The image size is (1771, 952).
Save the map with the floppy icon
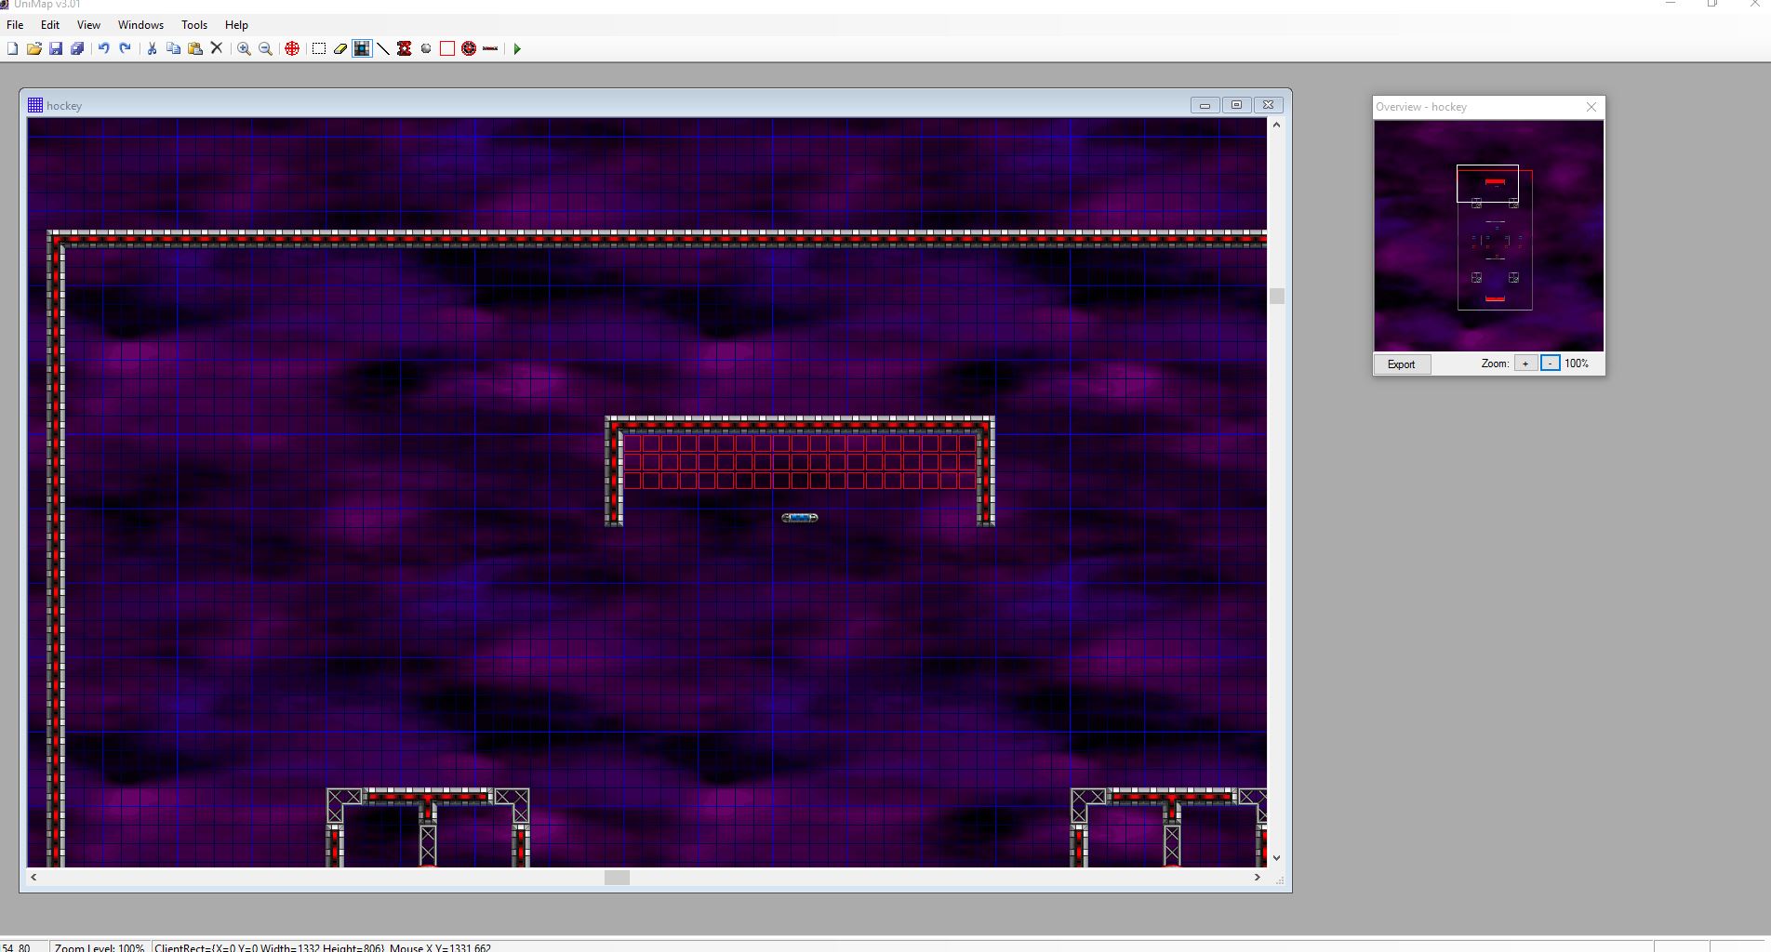click(x=56, y=48)
